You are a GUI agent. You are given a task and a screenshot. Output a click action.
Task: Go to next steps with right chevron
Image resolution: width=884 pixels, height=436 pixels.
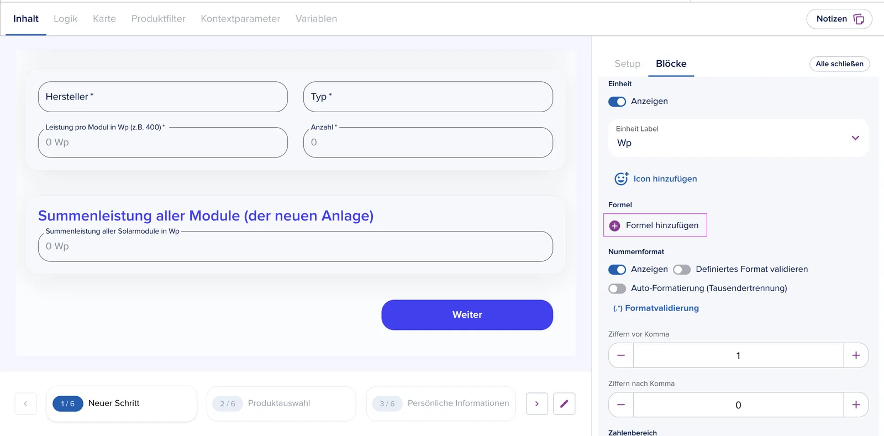pyautogui.click(x=536, y=403)
